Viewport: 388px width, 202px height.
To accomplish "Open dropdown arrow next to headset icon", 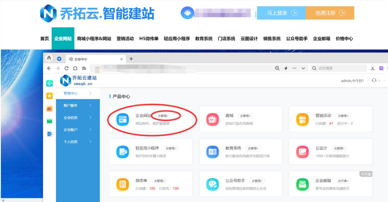I will pyautogui.click(x=379, y=81).
